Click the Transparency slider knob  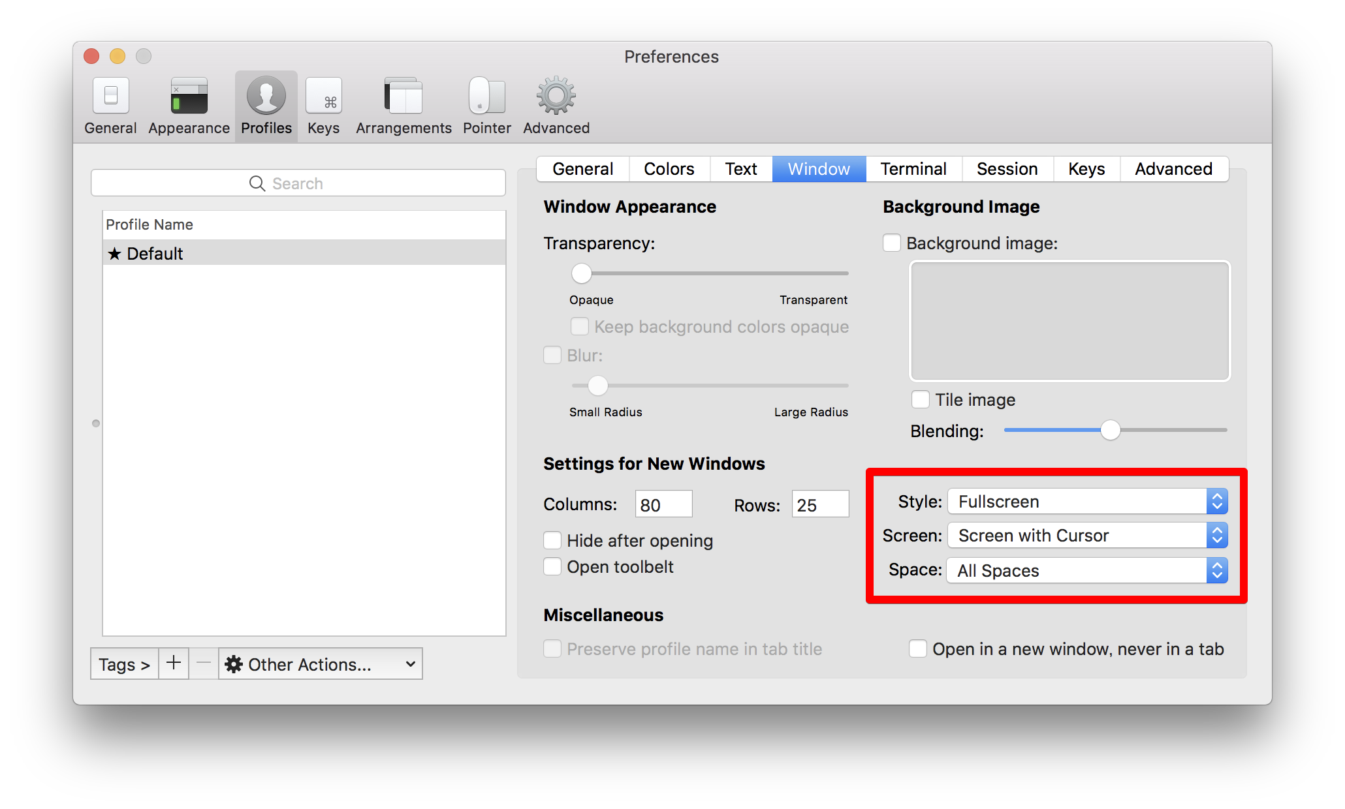(x=581, y=273)
